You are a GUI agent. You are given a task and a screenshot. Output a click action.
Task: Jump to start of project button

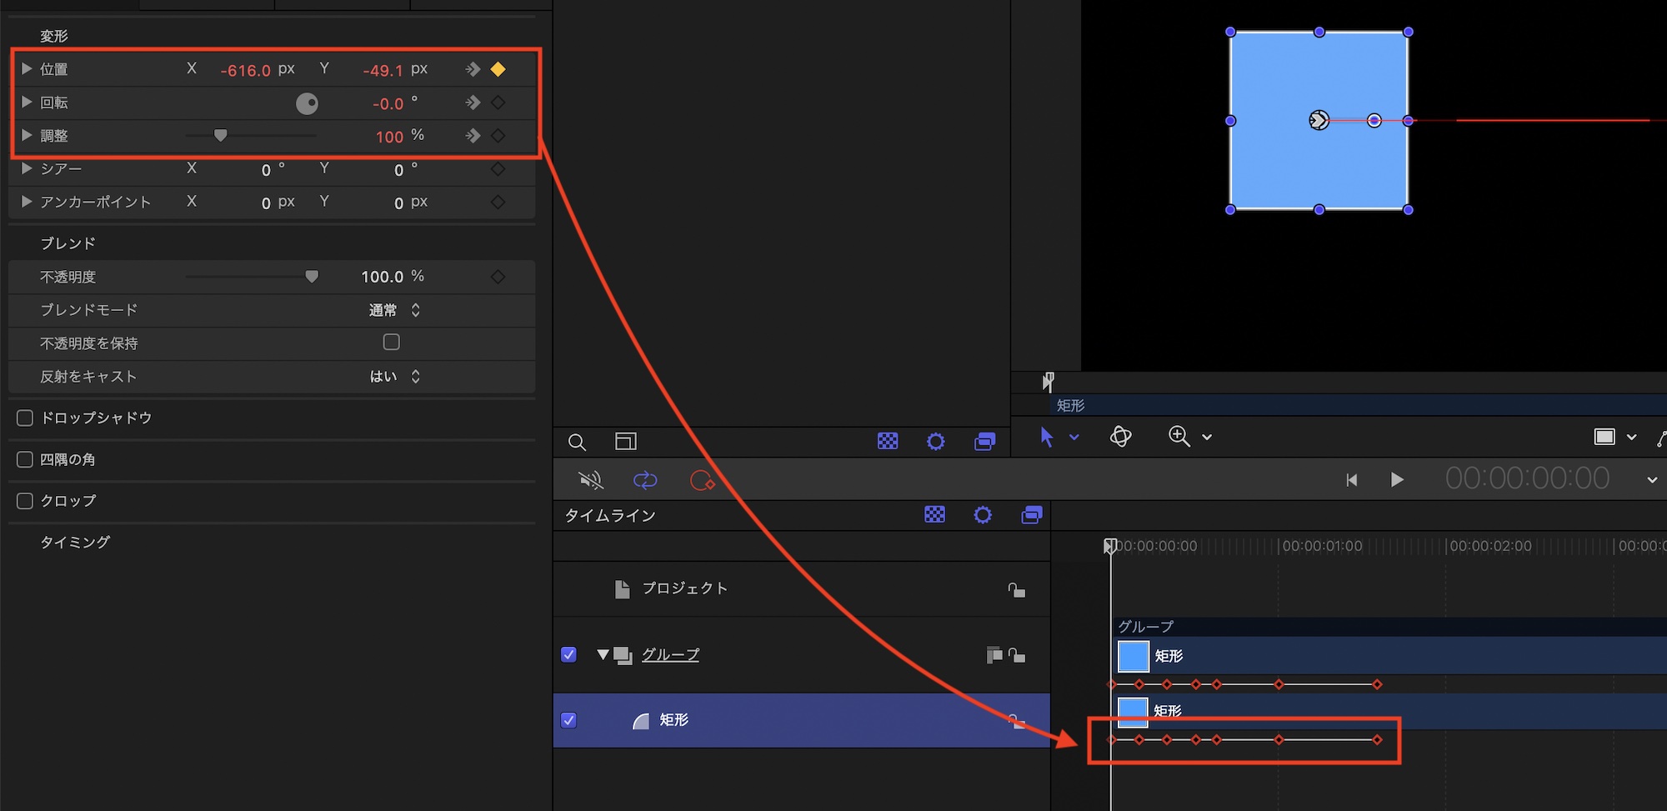point(1352,480)
